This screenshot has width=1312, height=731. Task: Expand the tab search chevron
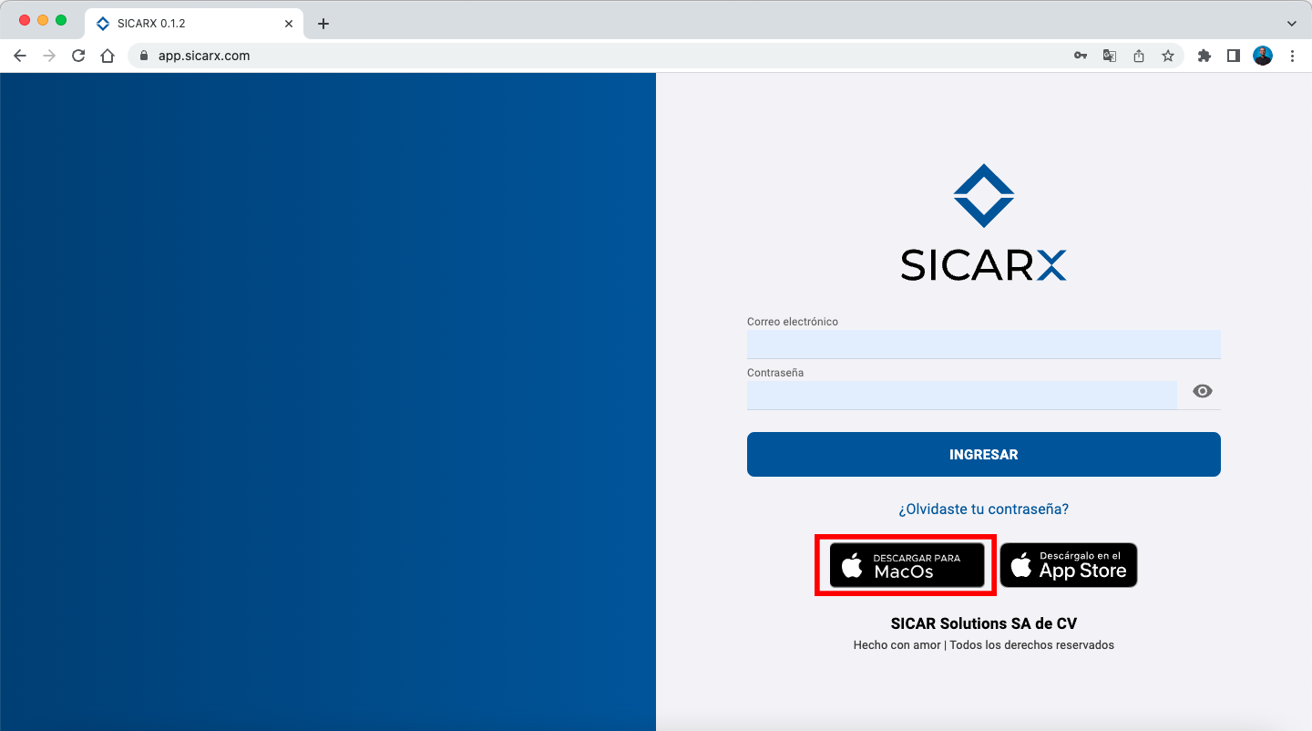(x=1291, y=23)
